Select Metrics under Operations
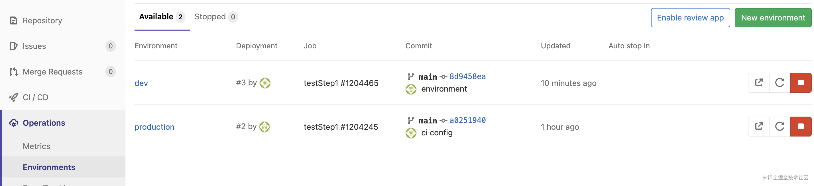This screenshot has width=814, height=186. pyautogui.click(x=36, y=146)
